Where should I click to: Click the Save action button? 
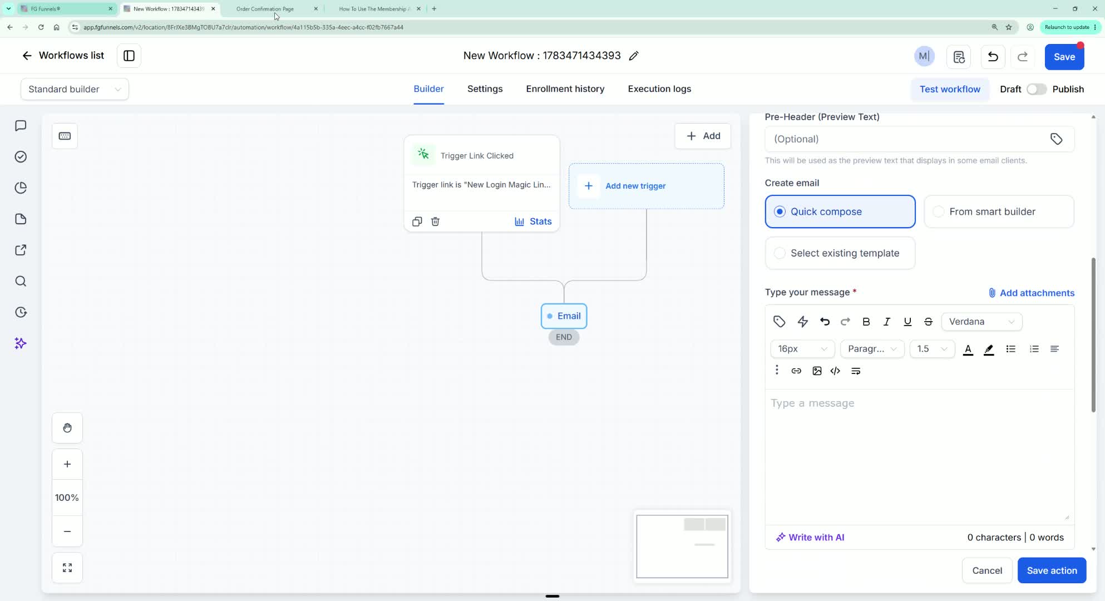[x=1052, y=570]
